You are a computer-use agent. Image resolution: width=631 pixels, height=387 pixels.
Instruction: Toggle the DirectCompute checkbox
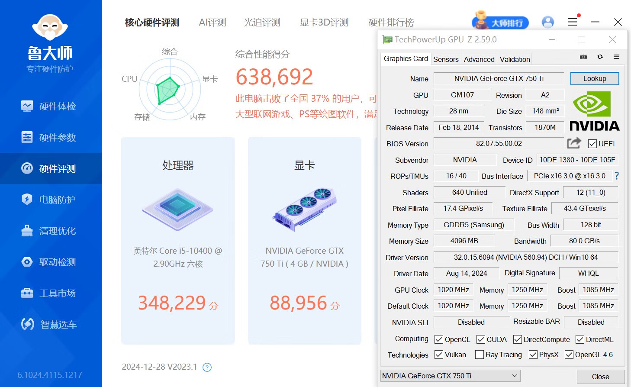[x=518, y=339]
